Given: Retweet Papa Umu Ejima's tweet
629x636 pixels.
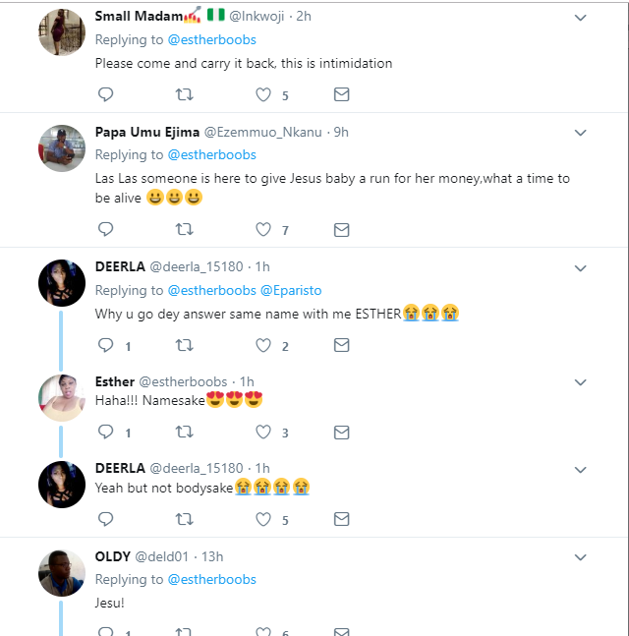Looking at the screenshot, I should coord(184,230).
